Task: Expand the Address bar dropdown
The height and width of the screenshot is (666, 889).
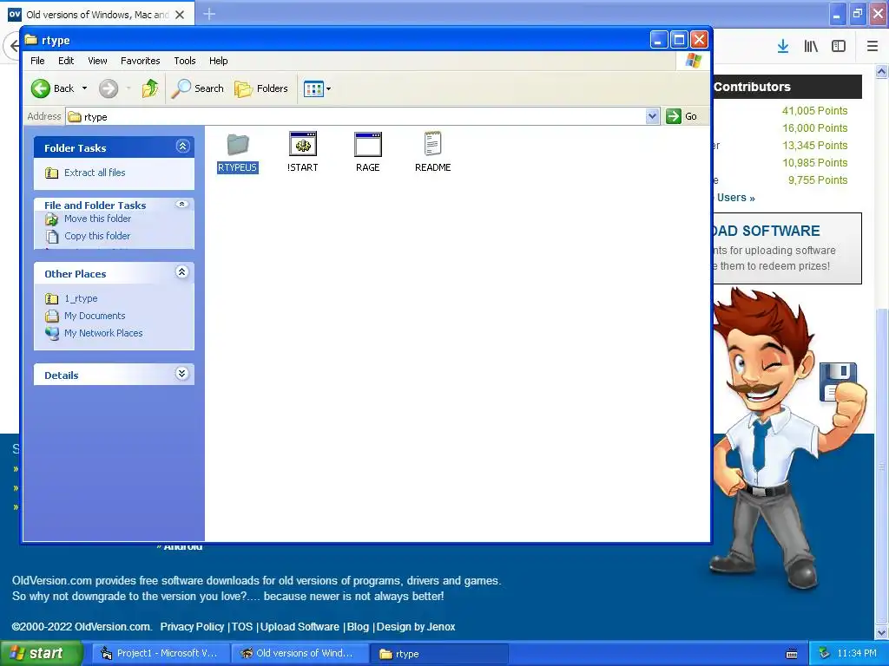Action: [653, 116]
